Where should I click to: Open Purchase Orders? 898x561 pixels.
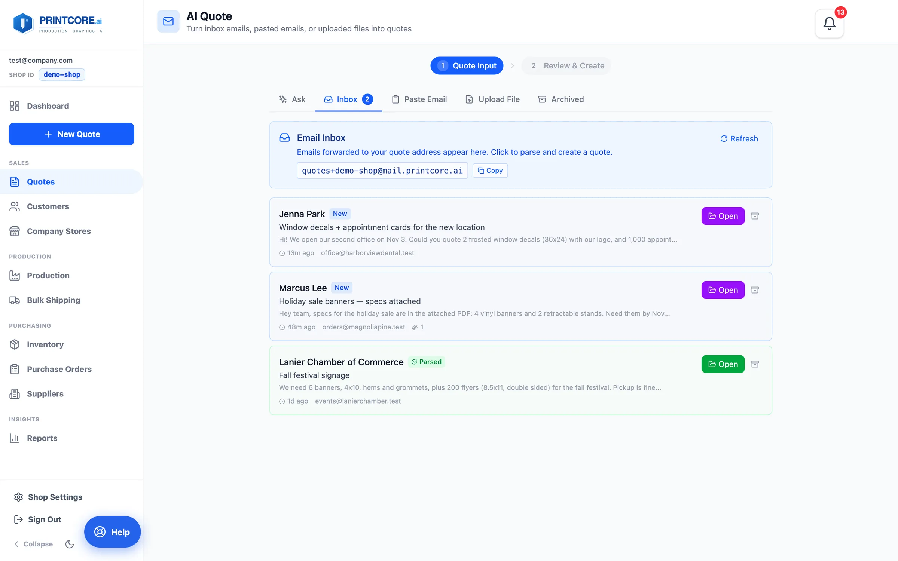tap(71, 369)
